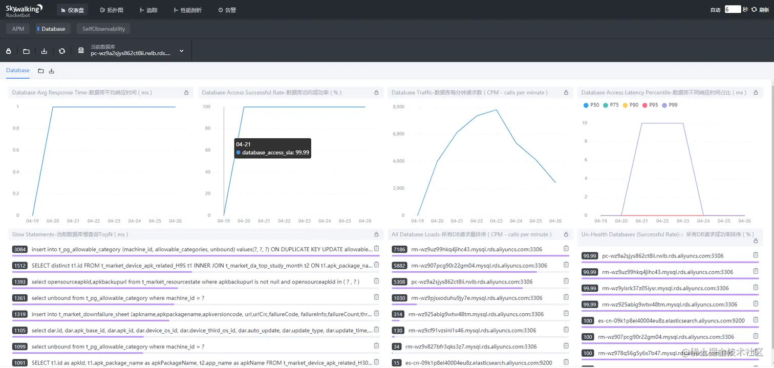Click lock icon on Database Avg Response Time panel

point(186,93)
